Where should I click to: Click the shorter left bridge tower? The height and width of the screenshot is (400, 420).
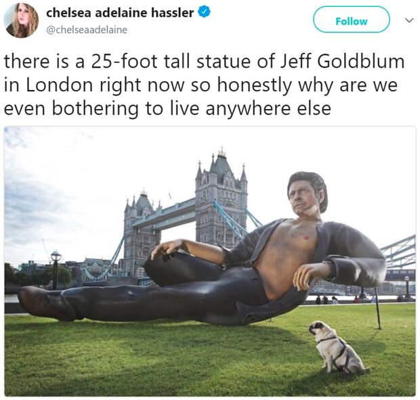142,233
